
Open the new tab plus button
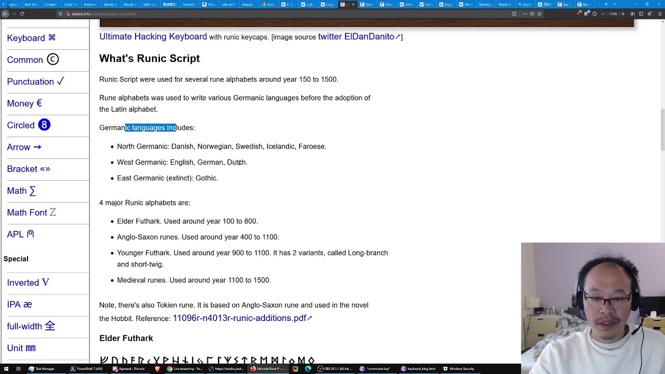[606, 4]
